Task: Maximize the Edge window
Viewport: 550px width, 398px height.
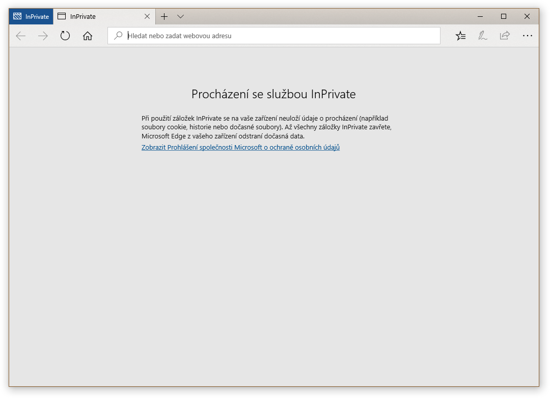Action: point(503,16)
